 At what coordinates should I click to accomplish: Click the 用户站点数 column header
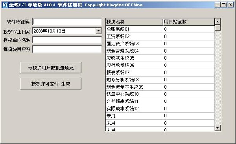189,22
